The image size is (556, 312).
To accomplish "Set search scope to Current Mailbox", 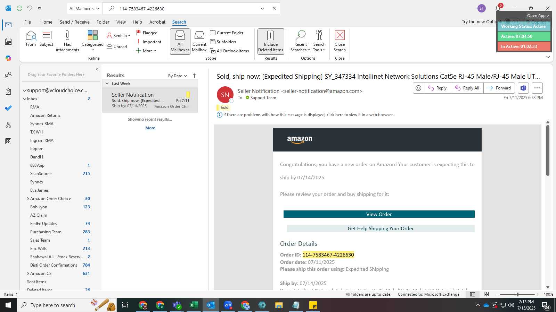I will pos(199,41).
